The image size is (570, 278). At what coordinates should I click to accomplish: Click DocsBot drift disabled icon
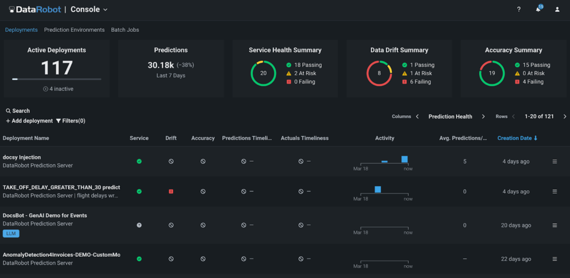171,225
